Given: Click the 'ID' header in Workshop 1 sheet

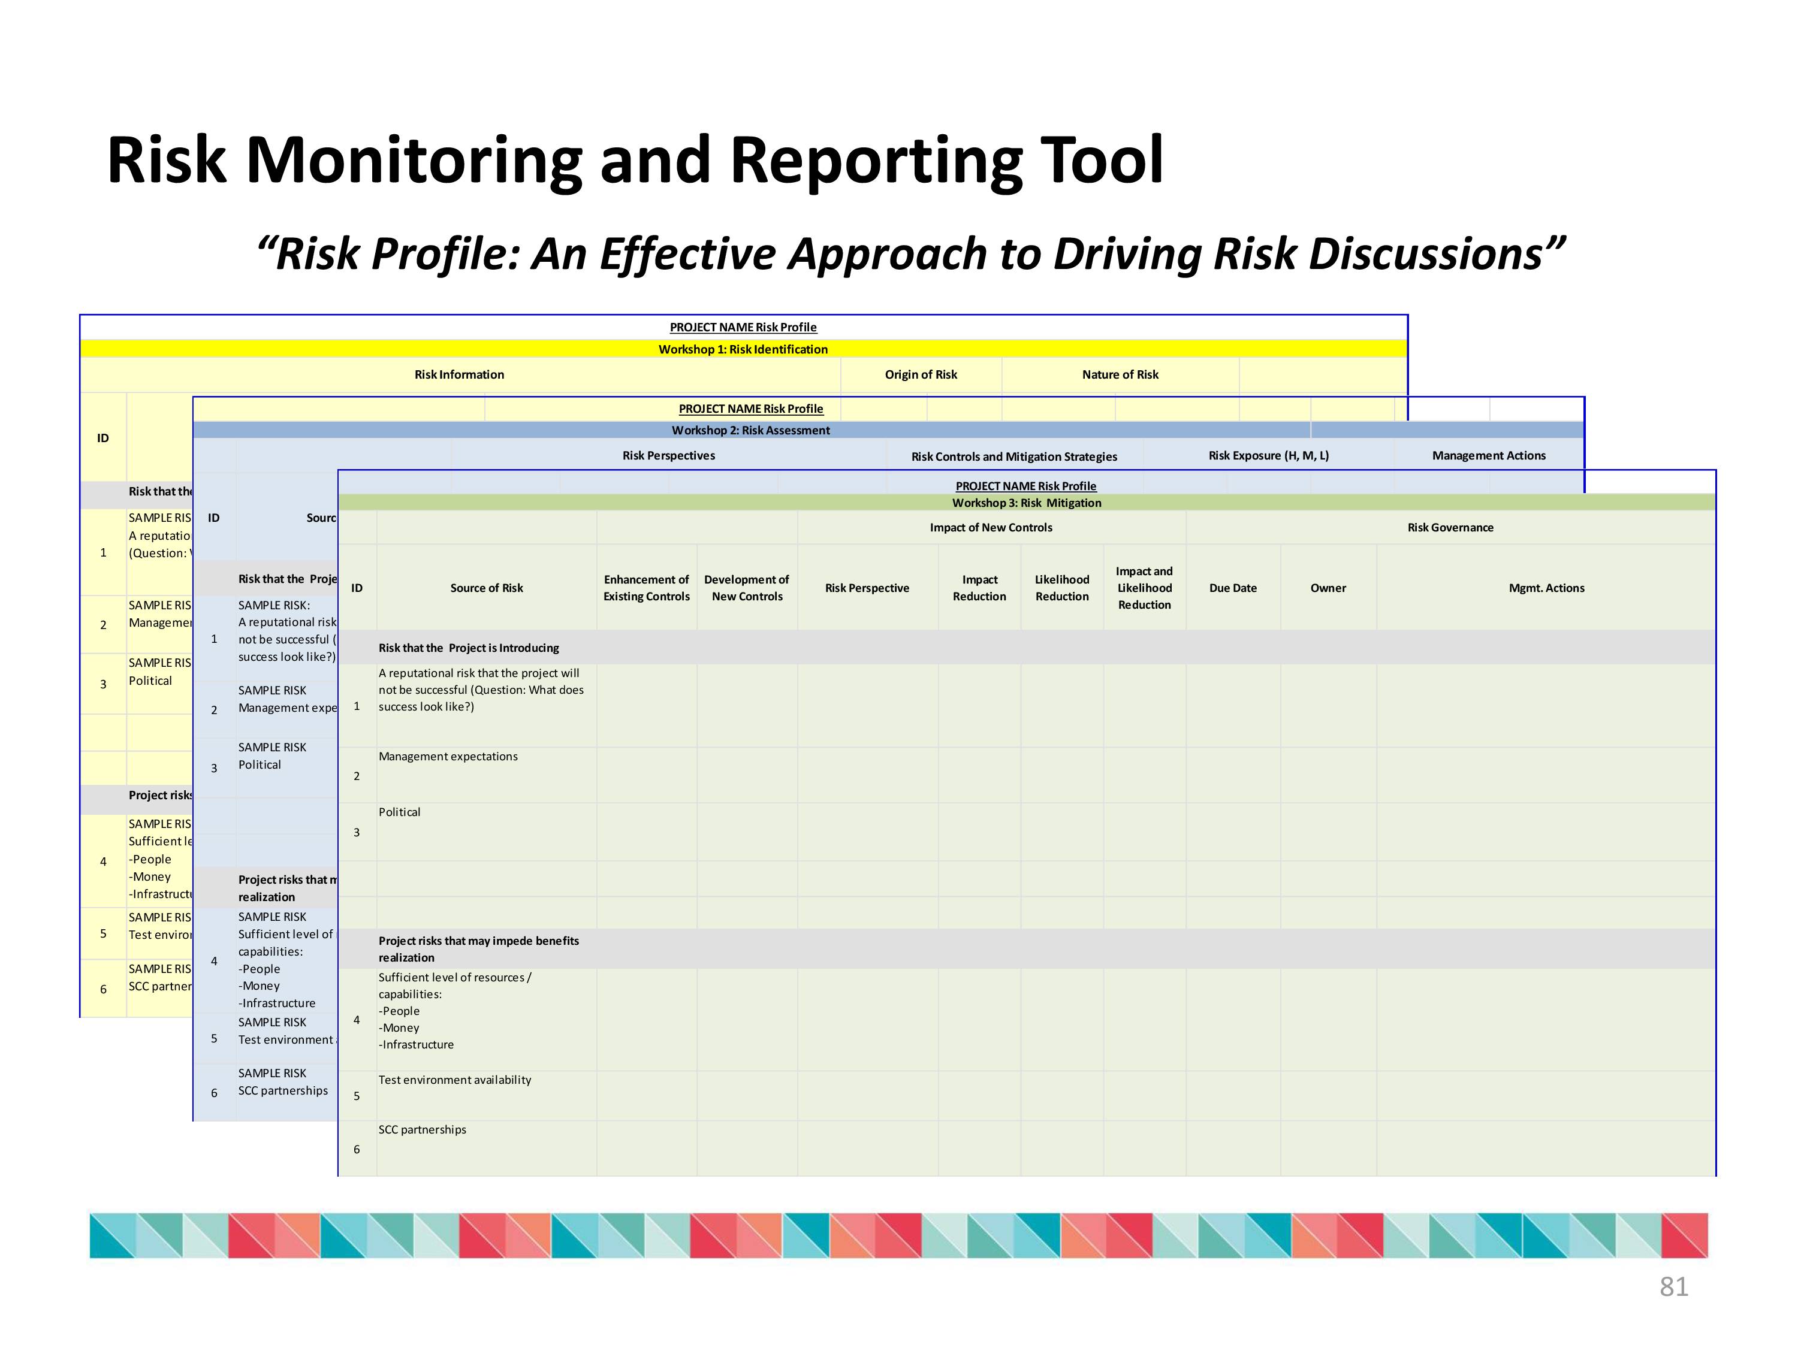Looking at the screenshot, I should [x=103, y=439].
